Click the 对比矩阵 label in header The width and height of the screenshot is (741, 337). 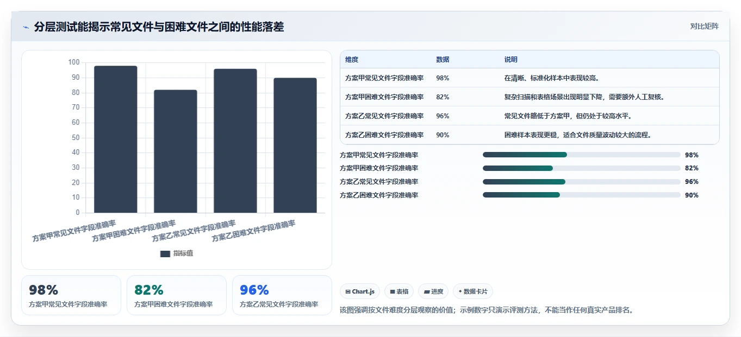(x=704, y=26)
